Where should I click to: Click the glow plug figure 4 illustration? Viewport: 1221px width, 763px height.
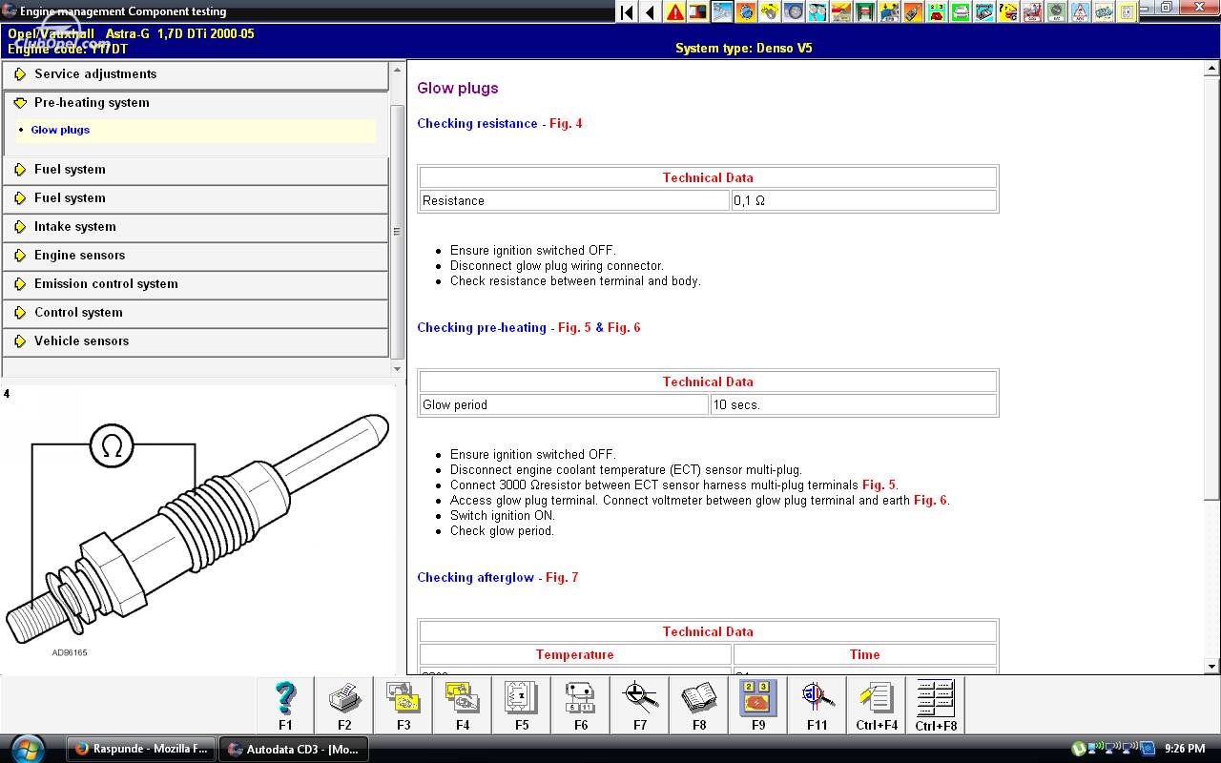tap(197, 529)
